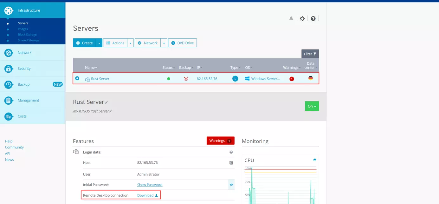Click the download arrow icon beside Download
This screenshot has width=439, height=204.
(x=156, y=195)
